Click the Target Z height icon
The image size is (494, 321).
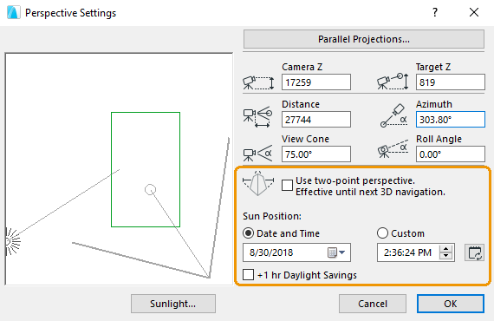(393, 82)
